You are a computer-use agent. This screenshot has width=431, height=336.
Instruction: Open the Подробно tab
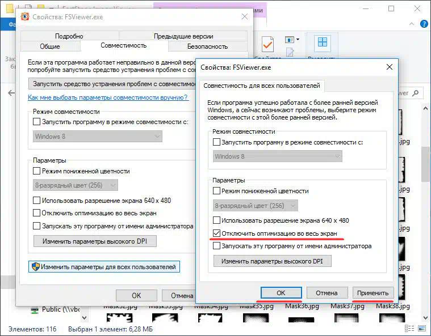[x=69, y=36]
